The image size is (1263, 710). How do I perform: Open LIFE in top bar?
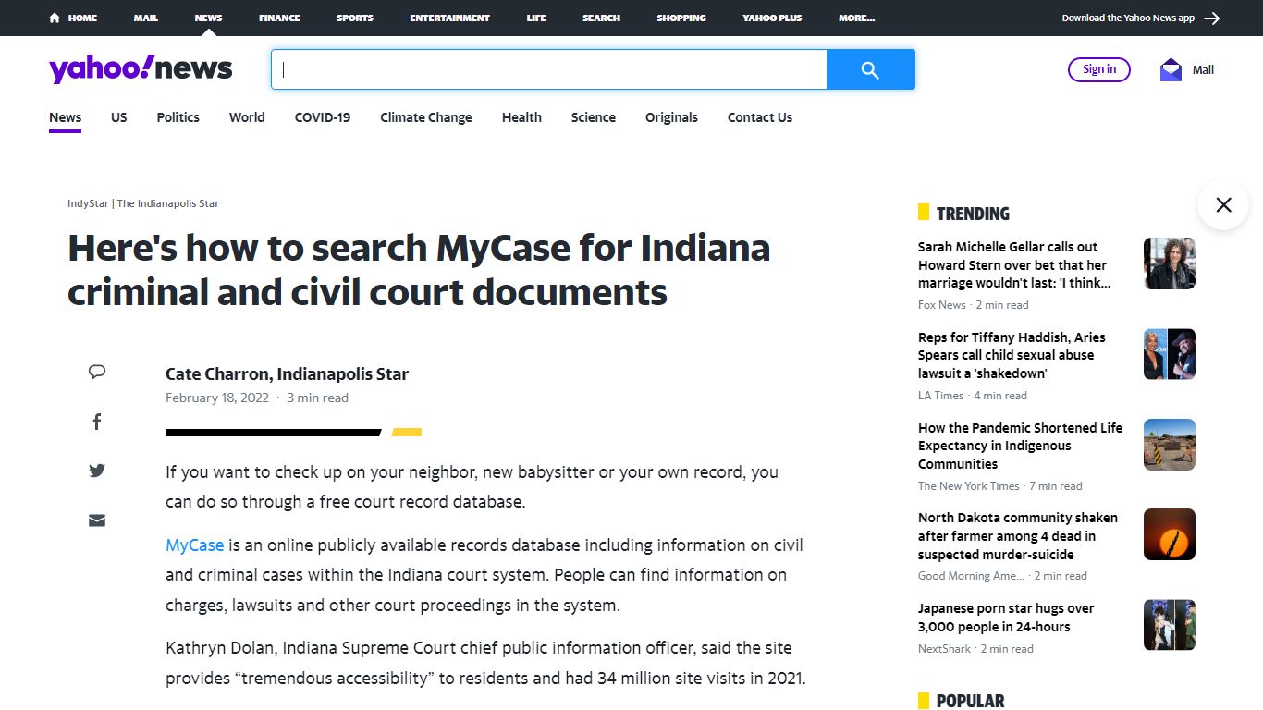[x=536, y=18]
